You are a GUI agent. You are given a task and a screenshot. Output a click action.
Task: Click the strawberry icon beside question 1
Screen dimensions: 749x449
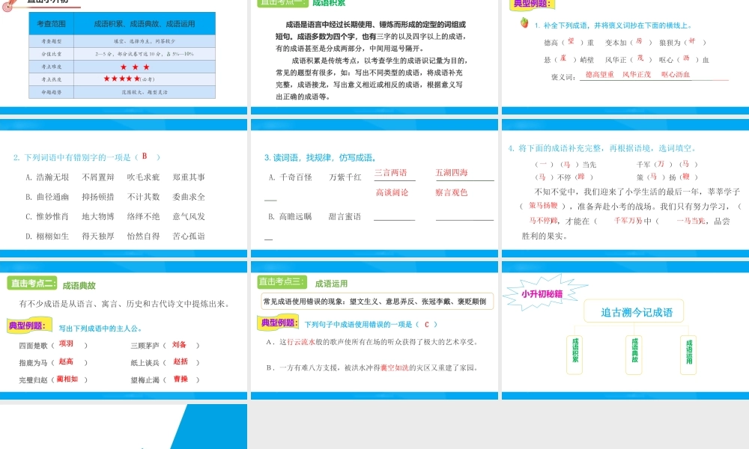[524, 22]
